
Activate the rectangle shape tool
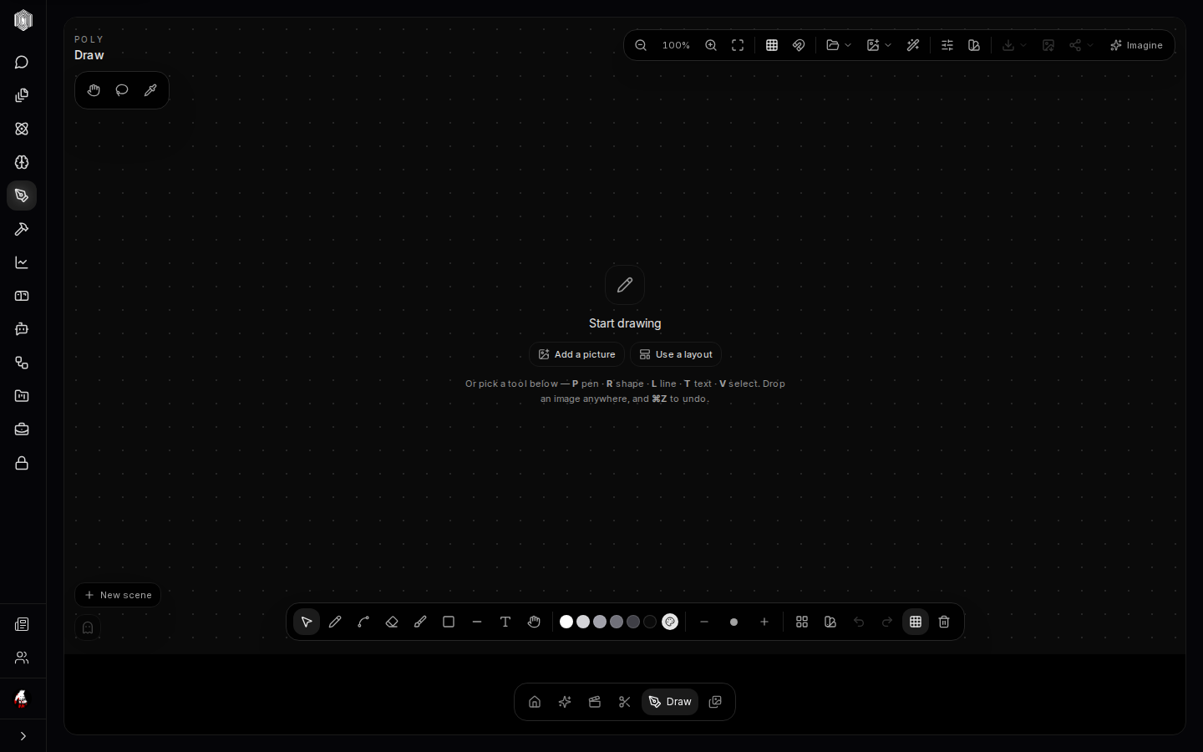pos(449,622)
